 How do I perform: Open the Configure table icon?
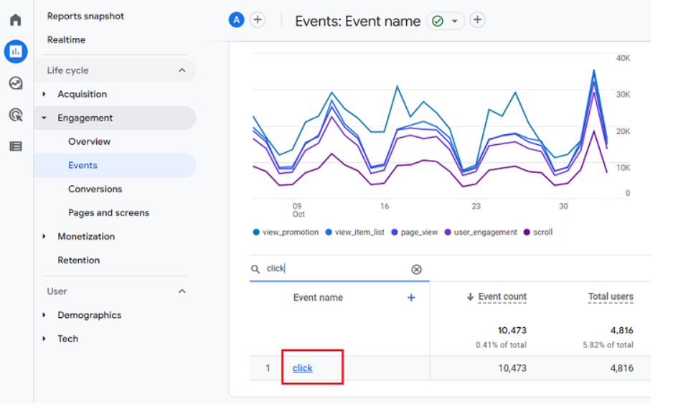coord(16,146)
